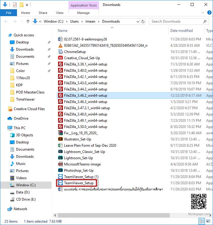Click Window (C:) breadcrumb in address bar
This screenshot has height=225, width=213.
tap(53, 21)
